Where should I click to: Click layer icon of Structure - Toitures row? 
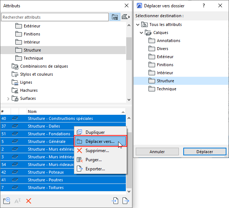(15, 188)
